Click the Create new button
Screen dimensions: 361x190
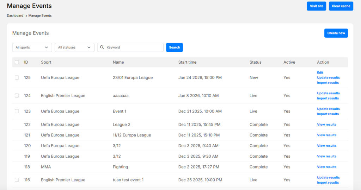point(336,33)
